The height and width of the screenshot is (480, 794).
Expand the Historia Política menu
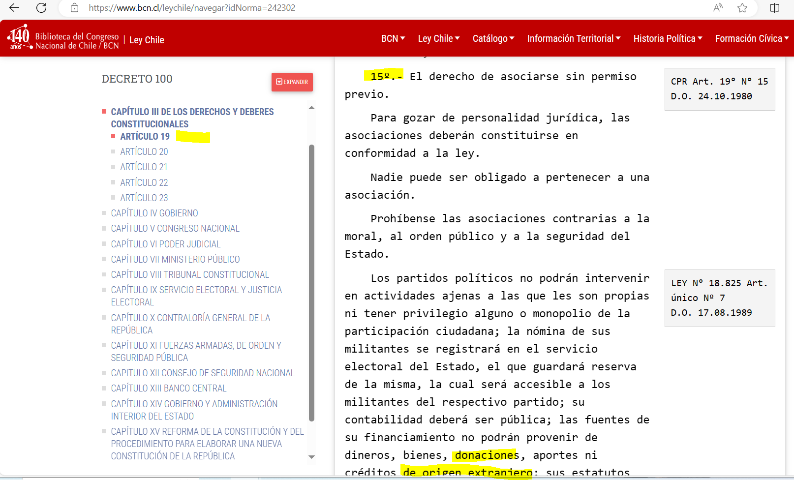[x=668, y=38]
